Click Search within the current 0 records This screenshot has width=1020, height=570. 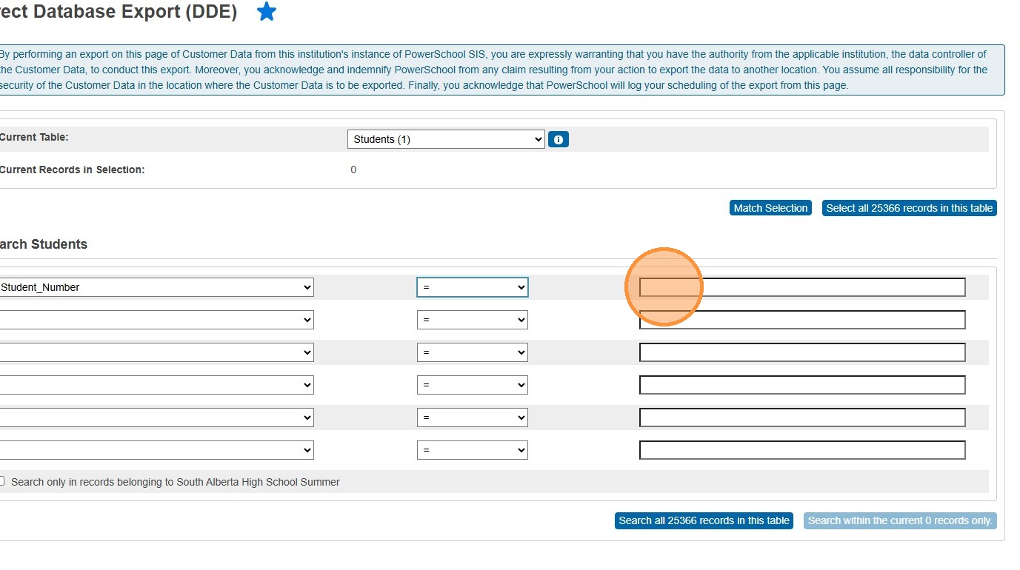click(x=900, y=520)
